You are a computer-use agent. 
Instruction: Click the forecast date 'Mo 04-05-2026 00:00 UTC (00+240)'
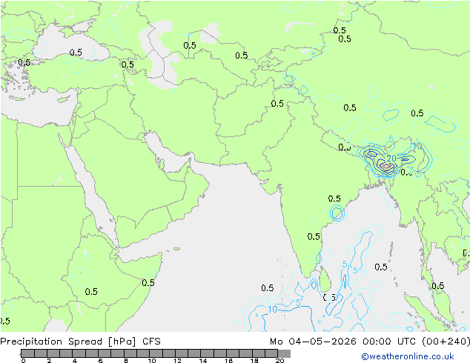370,342
